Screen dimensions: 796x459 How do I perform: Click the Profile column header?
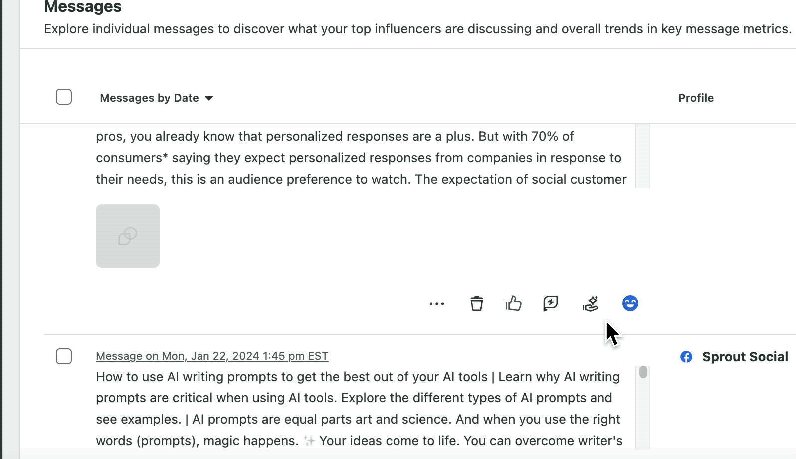point(696,98)
